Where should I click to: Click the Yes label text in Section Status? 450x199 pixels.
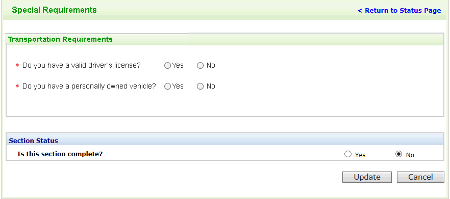click(360, 155)
